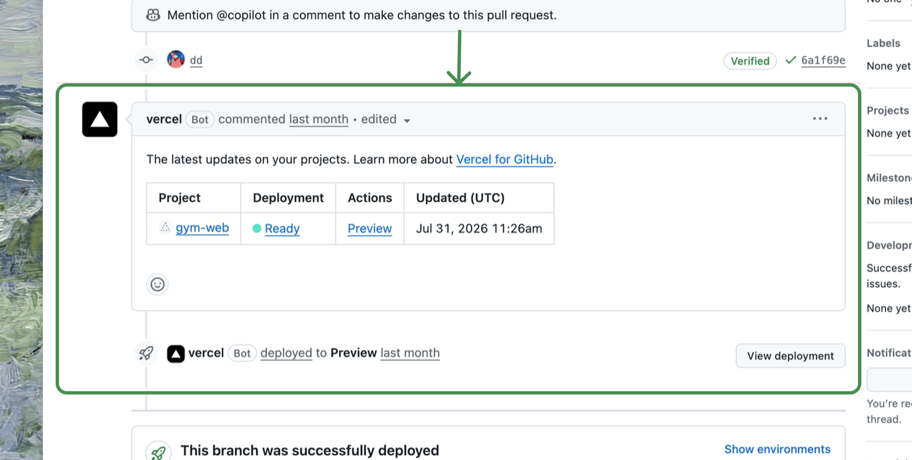Click the View deployment button
Viewport: 912px width, 460px height.
791,356
